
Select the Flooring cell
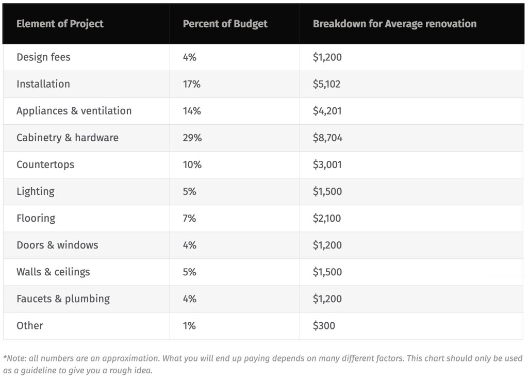36,218
